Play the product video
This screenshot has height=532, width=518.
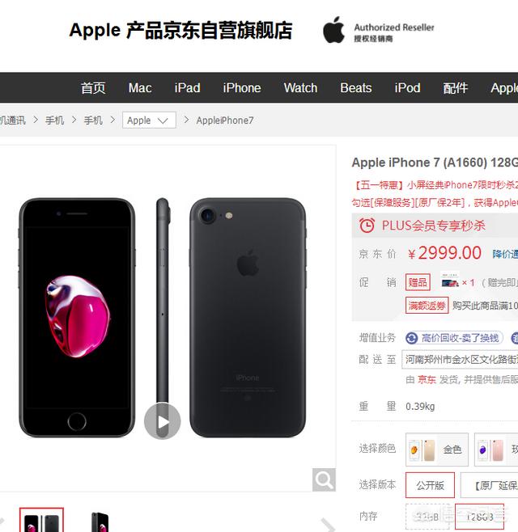click(163, 421)
